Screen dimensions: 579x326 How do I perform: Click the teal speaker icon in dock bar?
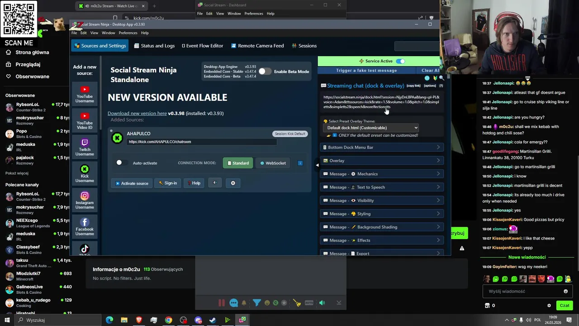(322, 303)
